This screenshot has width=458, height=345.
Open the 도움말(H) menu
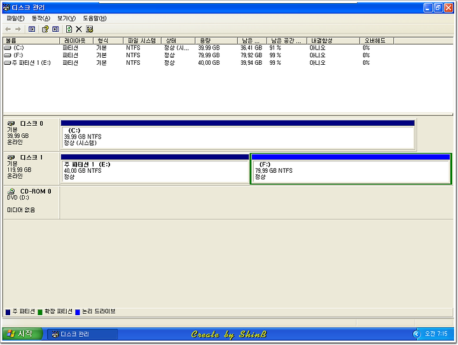pyautogui.click(x=95, y=18)
